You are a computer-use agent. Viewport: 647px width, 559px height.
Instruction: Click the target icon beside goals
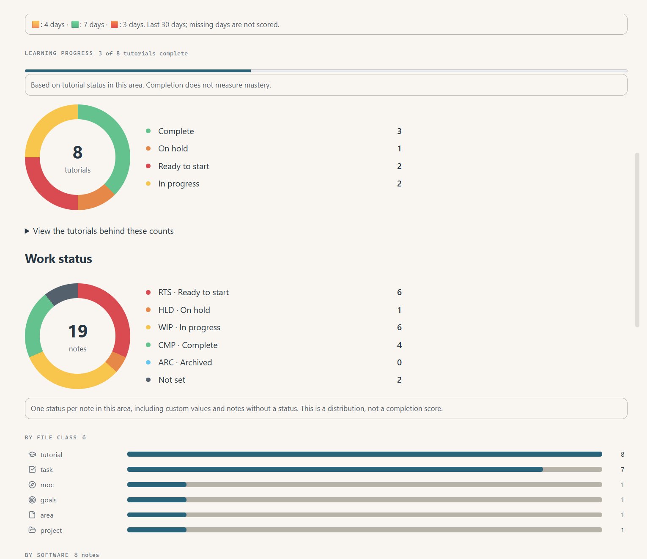pos(32,500)
